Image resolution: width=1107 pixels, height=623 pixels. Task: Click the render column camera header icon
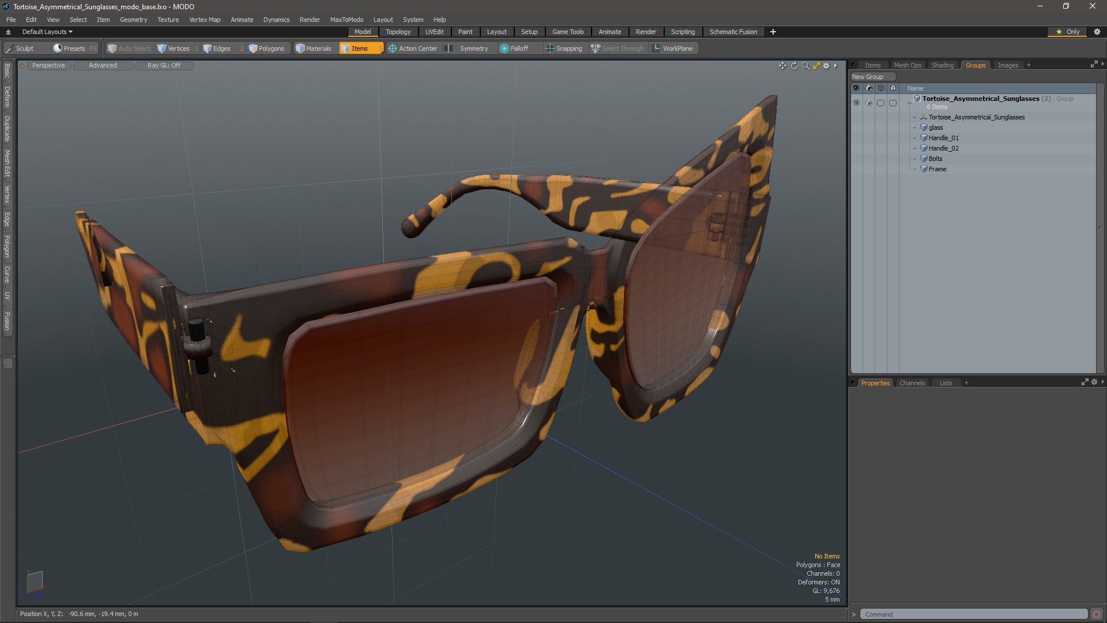click(x=868, y=88)
